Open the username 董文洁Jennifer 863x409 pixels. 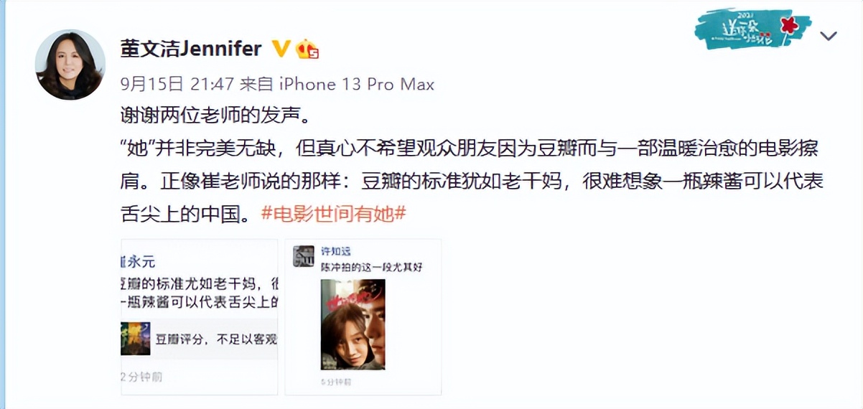[x=190, y=48]
